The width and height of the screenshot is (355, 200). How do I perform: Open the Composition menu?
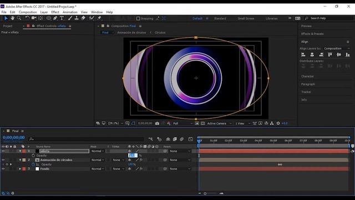(x=28, y=12)
